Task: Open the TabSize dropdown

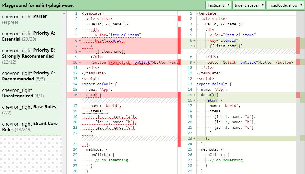Action: click(218, 5)
